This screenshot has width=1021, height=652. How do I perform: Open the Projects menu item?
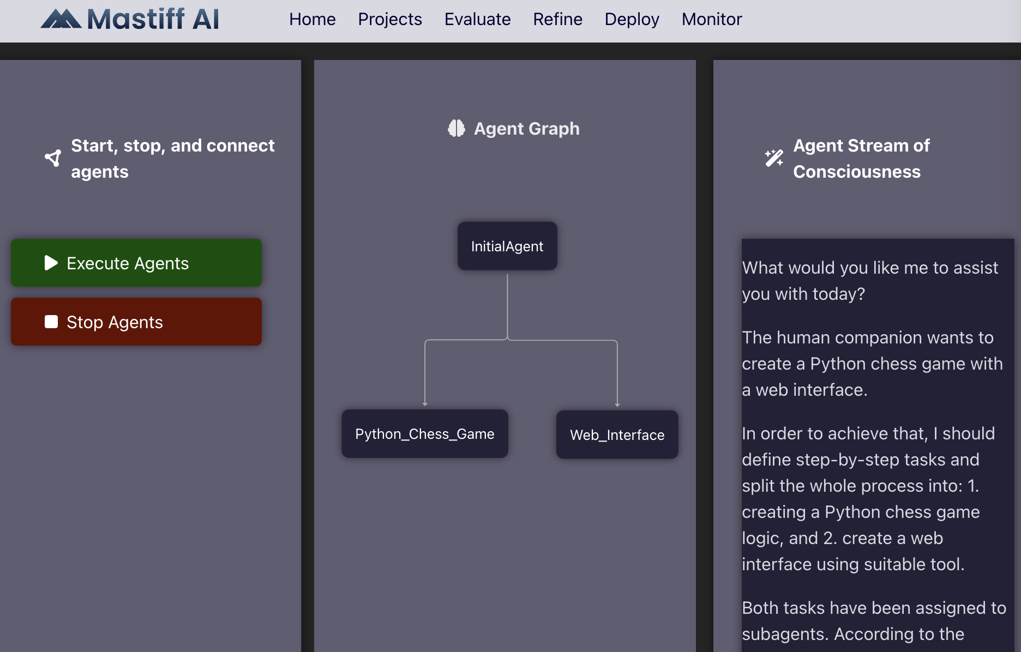(x=389, y=19)
